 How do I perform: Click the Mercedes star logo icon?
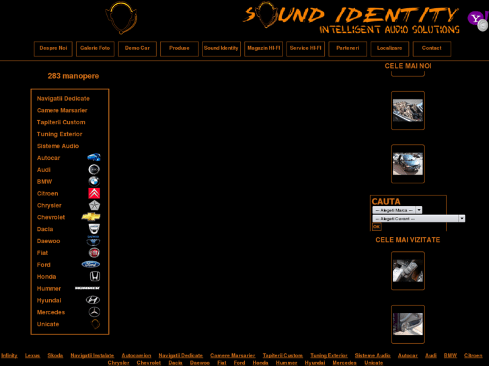tap(94, 312)
